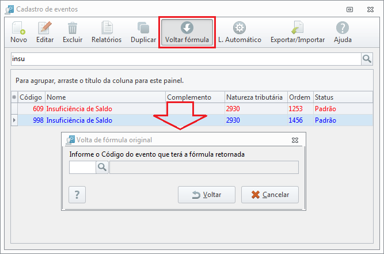Image resolution: width=384 pixels, height=254 pixels.
Task: Click Natureza tributária 2930 in row 998
Action: (233, 120)
